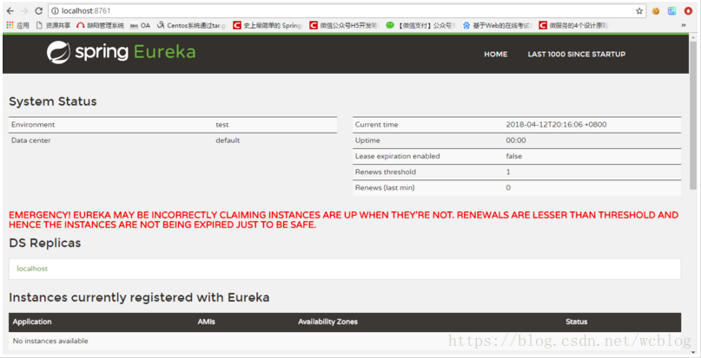701x358 pixels.
Task: Click the Availability Zones column header
Action: [x=327, y=322]
